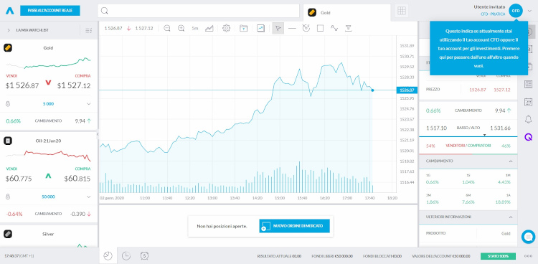The image size is (538, 264).
Task: Select the rectangle drawing tool
Action: click(x=320, y=28)
